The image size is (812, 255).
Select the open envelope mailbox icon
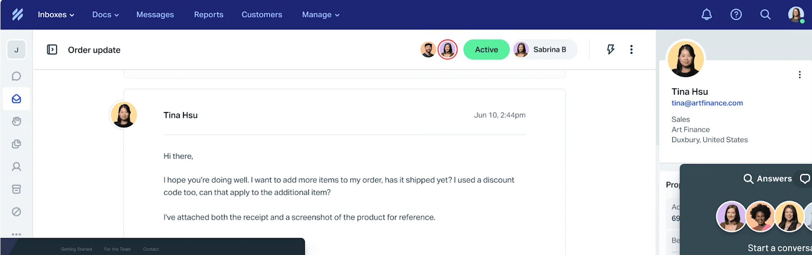point(16,99)
